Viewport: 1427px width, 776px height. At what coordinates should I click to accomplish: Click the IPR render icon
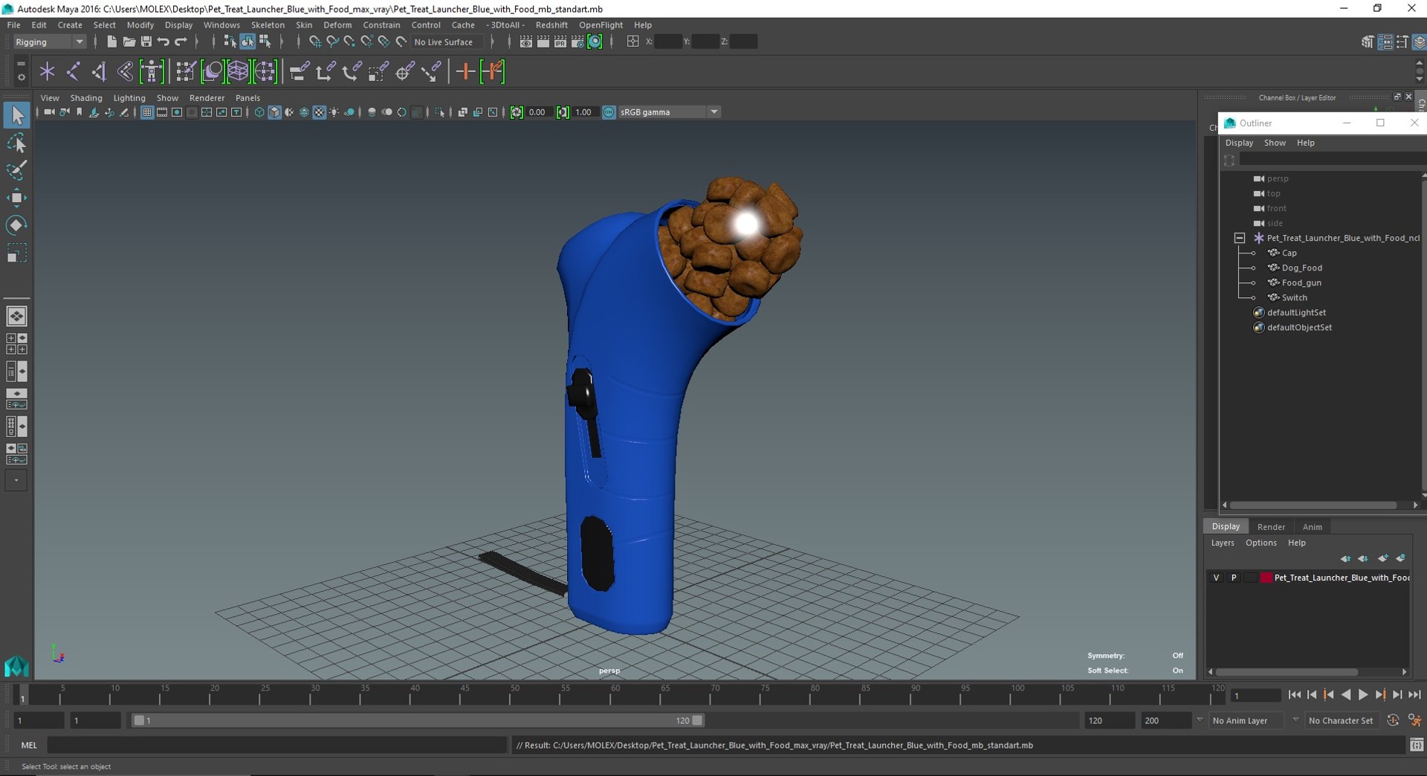pos(560,42)
